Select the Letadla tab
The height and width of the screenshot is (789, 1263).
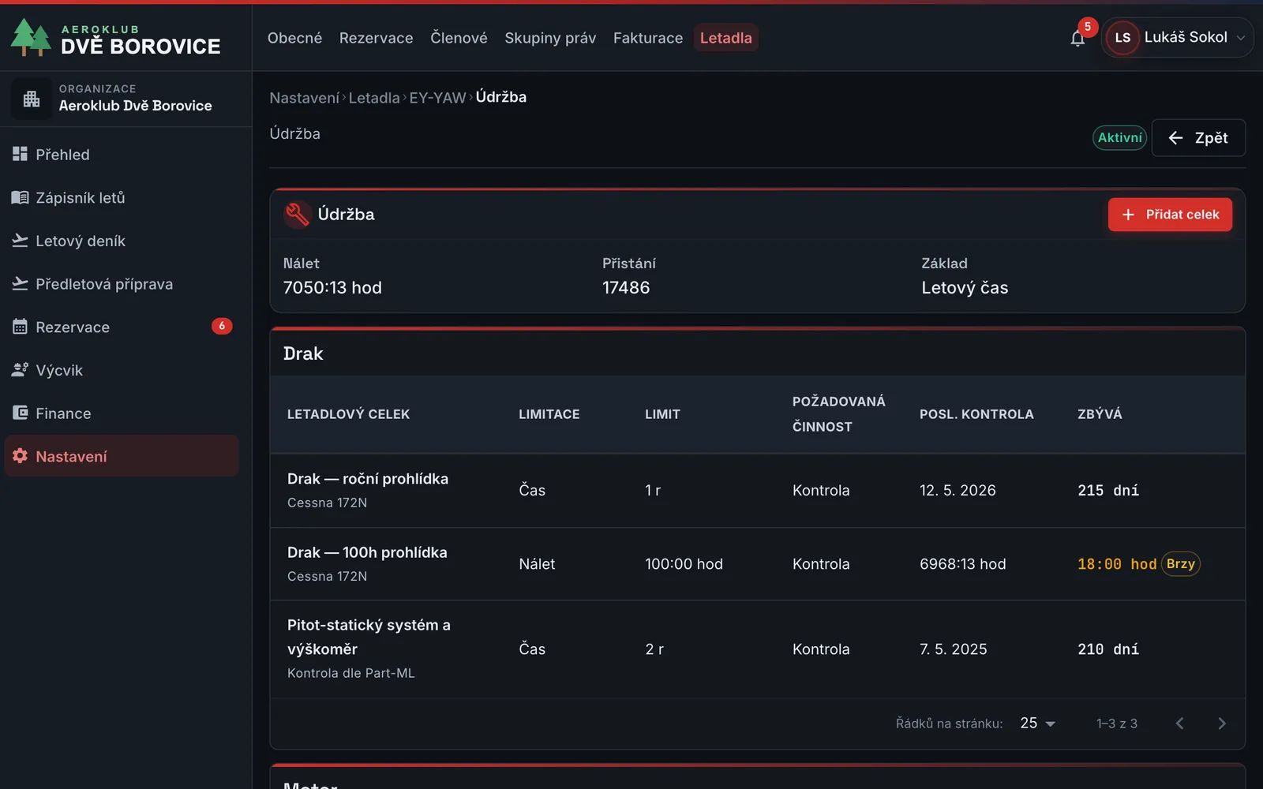[726, 38]
